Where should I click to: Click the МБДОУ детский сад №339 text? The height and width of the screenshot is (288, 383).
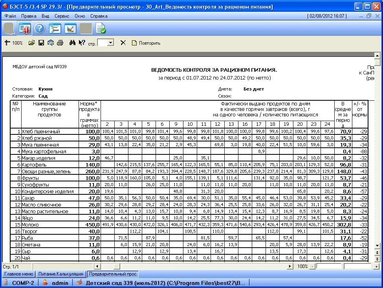40,67
